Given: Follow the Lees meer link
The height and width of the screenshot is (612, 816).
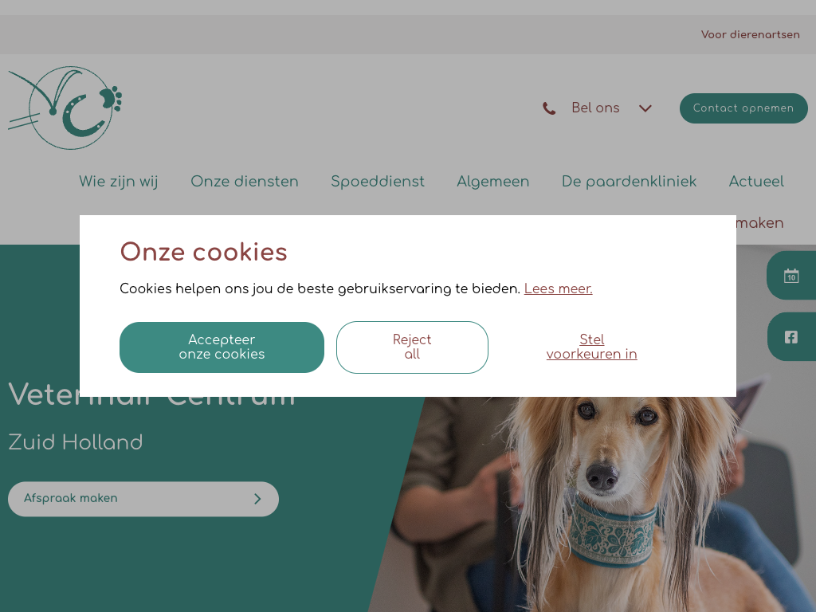Looking at the screenshot, I should tap(558, 288).
